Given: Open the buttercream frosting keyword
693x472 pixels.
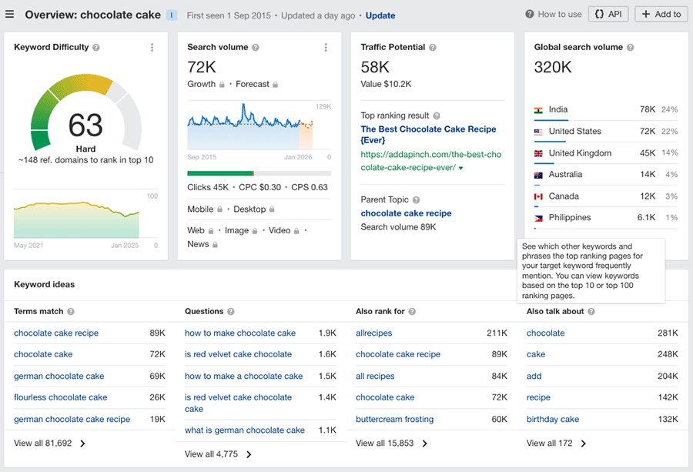Looking at the screenshot, I should pyautogui.click(x=395, y=419).
